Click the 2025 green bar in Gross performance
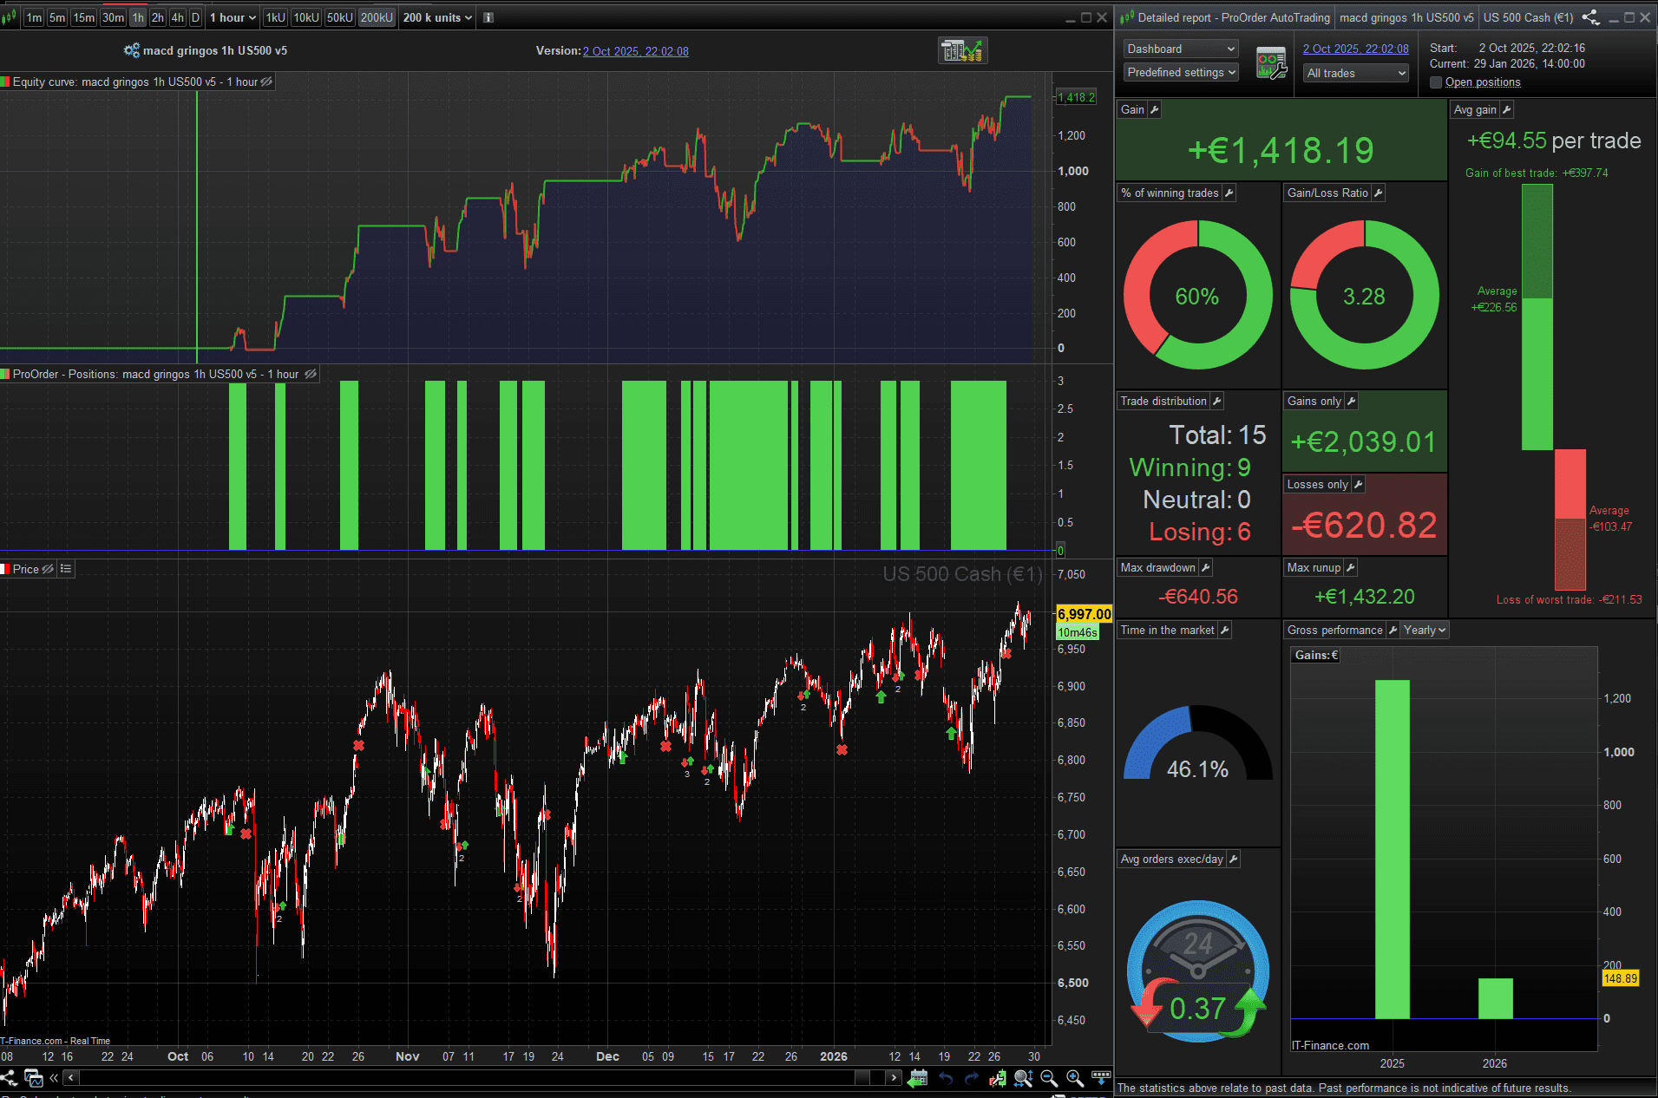The width and height of the screenshot is (1658, 1098). pos(1393,849)
